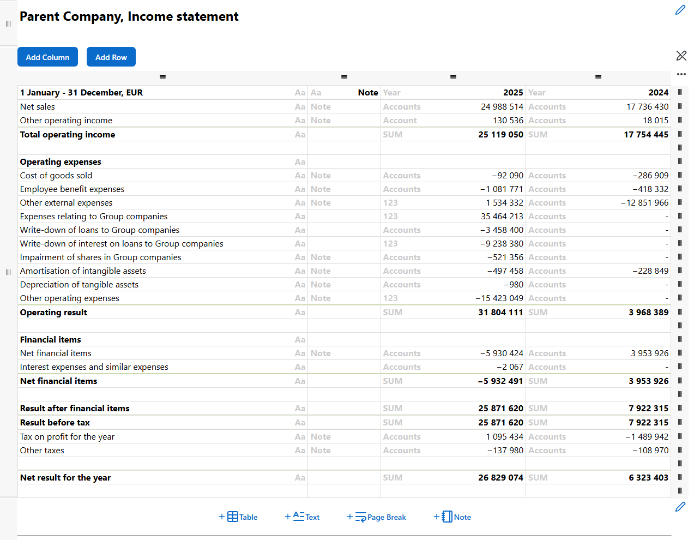Click the Add Column button
Image resolution: width=694 pixels, height=540 pixels.
pyautogui.click(x=47, y=57)
